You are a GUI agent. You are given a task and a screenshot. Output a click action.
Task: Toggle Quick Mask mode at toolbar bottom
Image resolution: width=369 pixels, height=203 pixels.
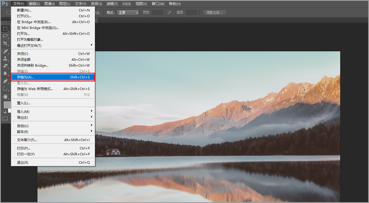point(5,118)
